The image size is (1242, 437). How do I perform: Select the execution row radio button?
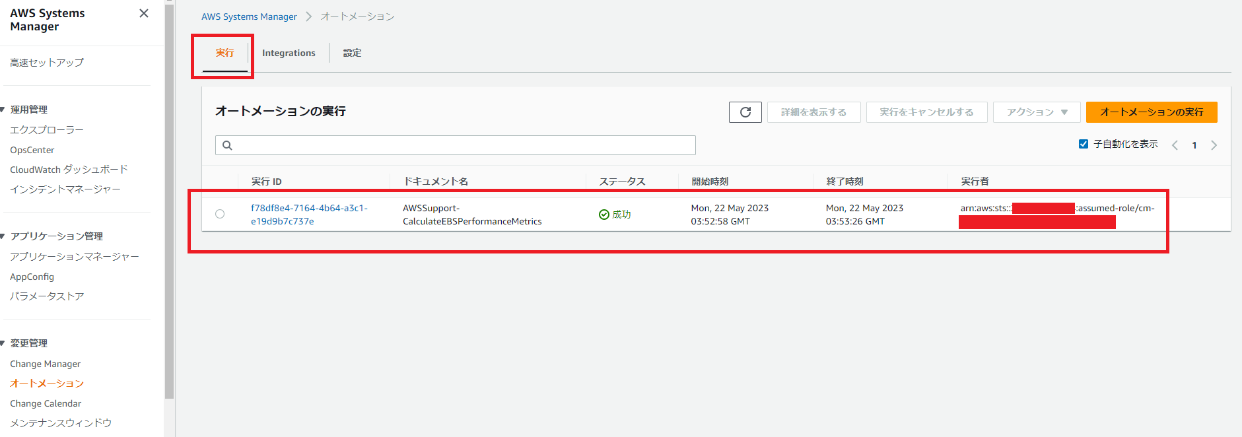click(x=220, y=214)
